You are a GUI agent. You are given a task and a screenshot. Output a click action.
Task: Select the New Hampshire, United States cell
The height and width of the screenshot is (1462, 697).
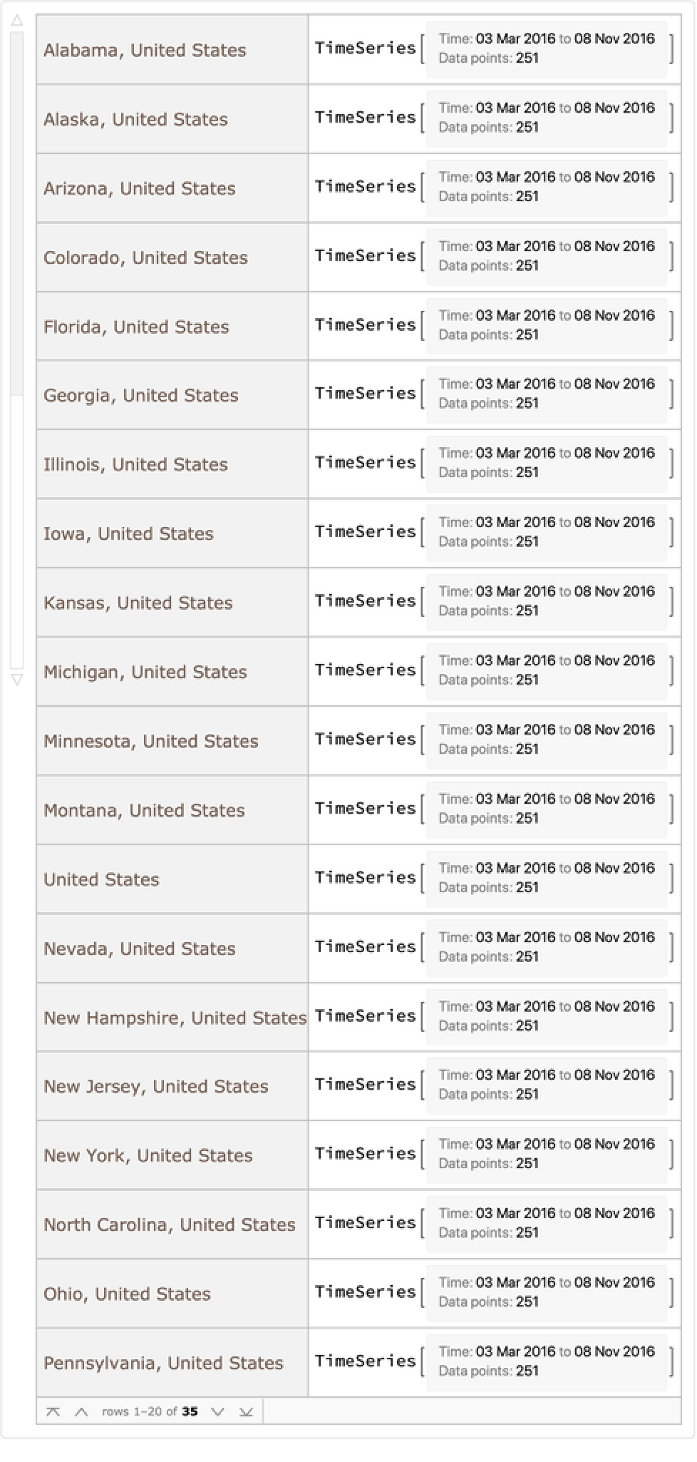coord(175,1018)
